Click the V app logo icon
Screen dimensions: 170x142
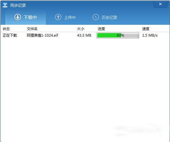click(5, 5)
